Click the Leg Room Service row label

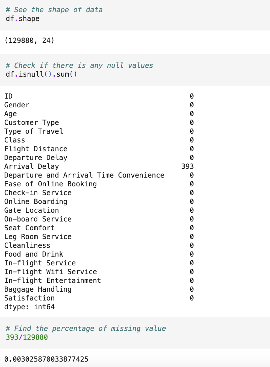tap(38, 237)
